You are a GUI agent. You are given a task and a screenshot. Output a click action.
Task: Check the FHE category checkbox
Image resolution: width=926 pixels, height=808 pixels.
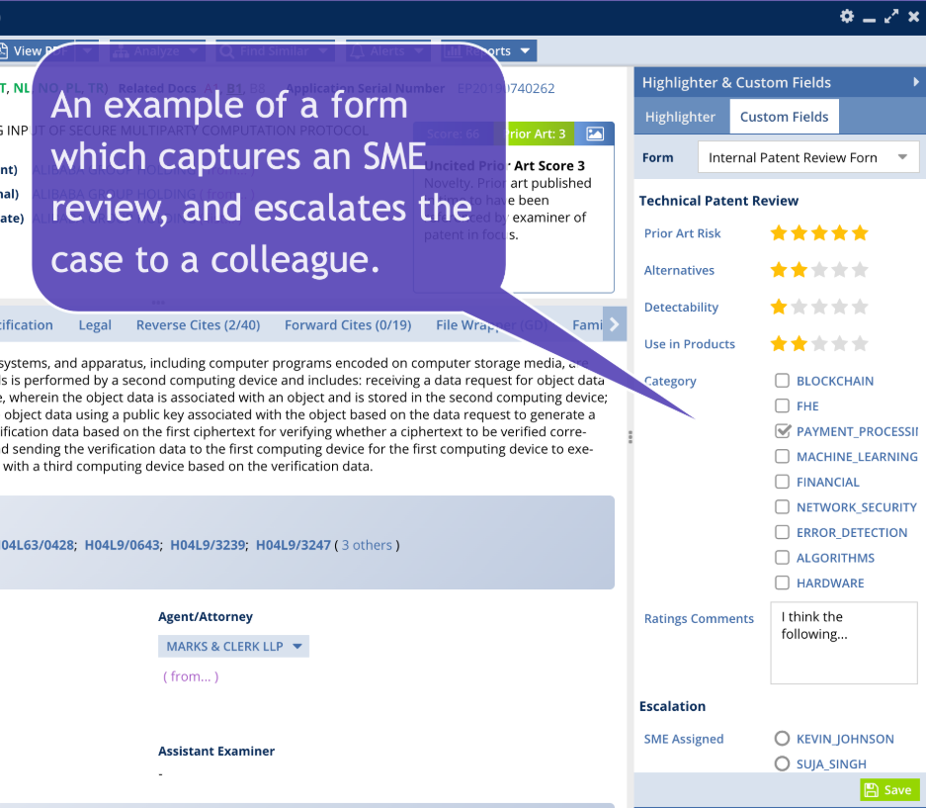point(782,406)
